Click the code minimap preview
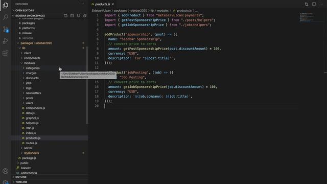The height and width of the screenshot is (184, 327). tap(307, 17)
